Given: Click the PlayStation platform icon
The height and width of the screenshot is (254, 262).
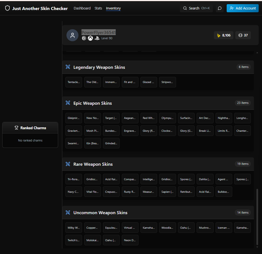Looking at the screenshot, I should [97, 38].
